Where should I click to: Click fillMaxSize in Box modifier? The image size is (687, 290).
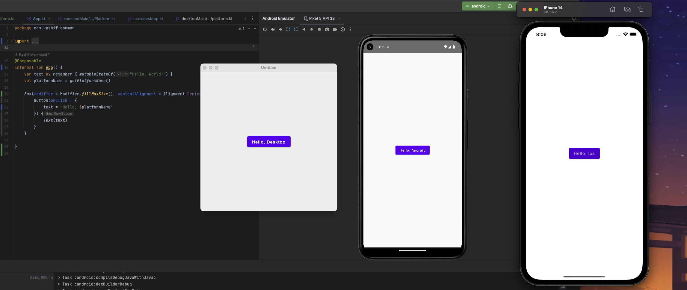tap(95, 94)
